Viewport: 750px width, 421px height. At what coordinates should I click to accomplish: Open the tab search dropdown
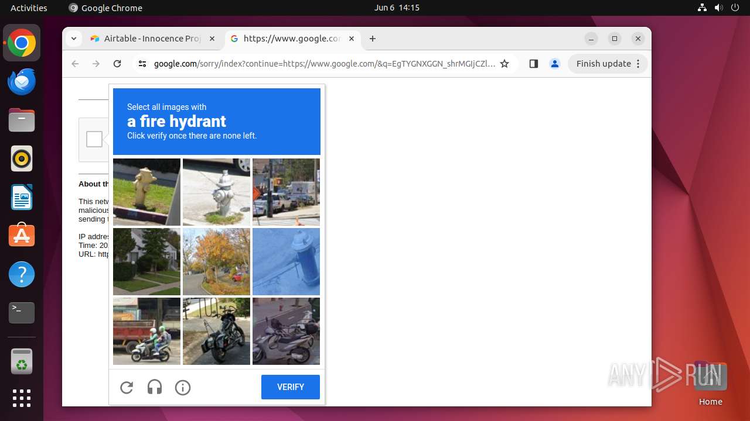pyautogui.click(x=73, y=39)
